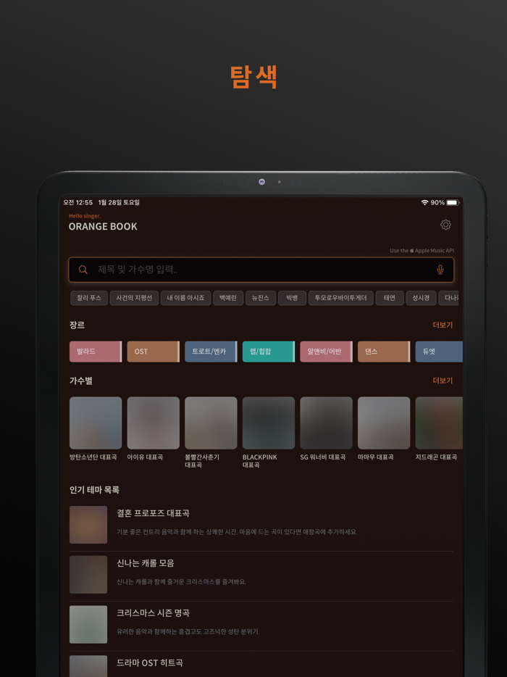
Task: Open the 드라마 OST 히트곡 theme title
Action: (x=150, y=663)
